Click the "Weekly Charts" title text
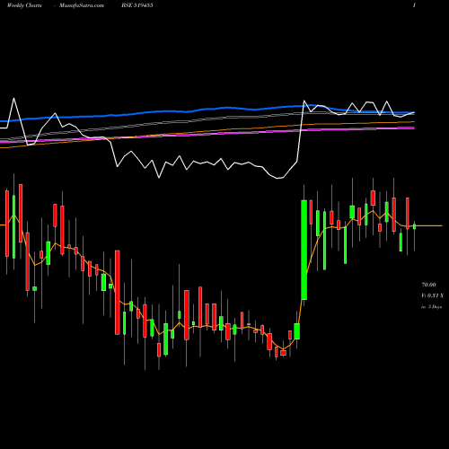The width and height of the screenshot is (449, 449). [24, 5]
